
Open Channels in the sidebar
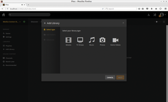click(8, 58)
